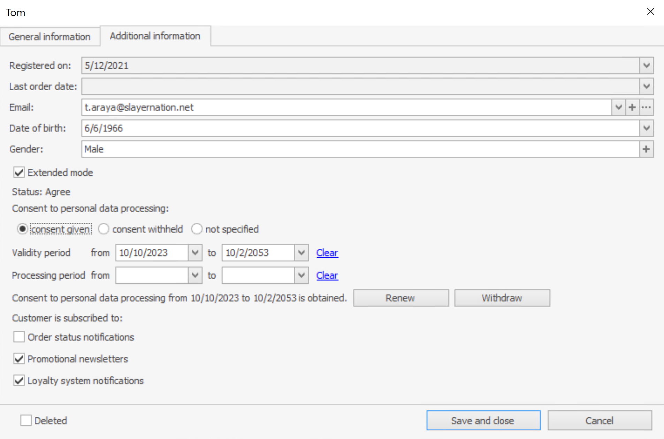Expand the Date of birth date picker
Viewport: 664px width, 439px height.
pyautogui.click(x=646, y=128)
